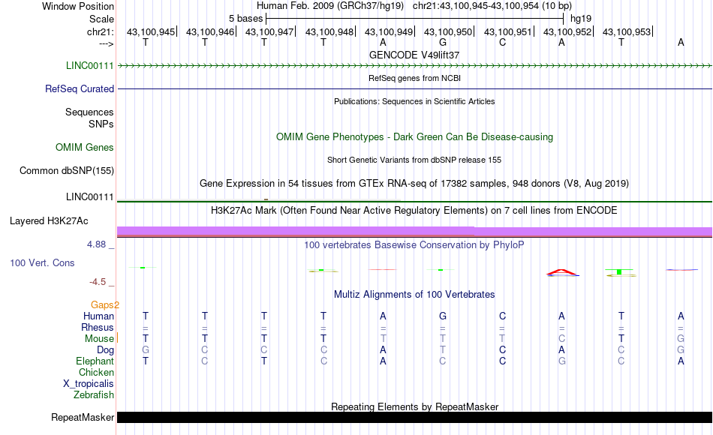713x435 pixels.
Task: Open the PhyloP Basewise Conservation title
Action: (x=414, y=245)
